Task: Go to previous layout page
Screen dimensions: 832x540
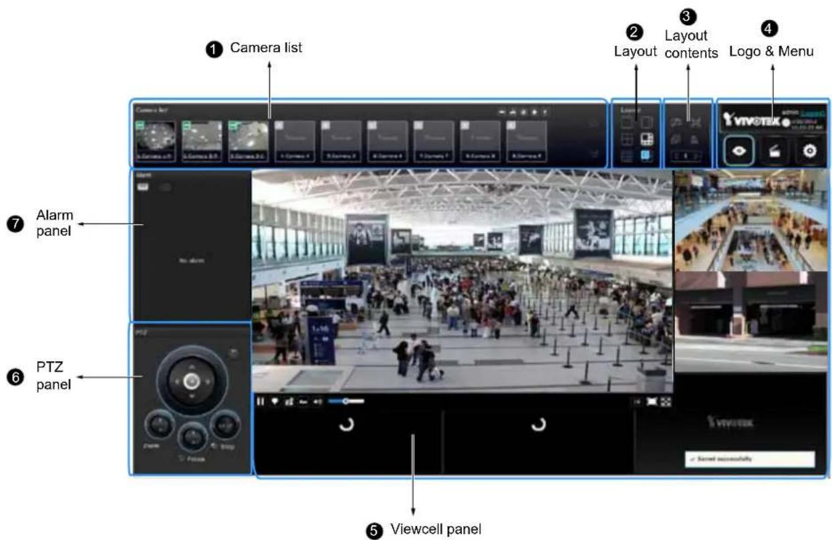Action: pos(676,156)
